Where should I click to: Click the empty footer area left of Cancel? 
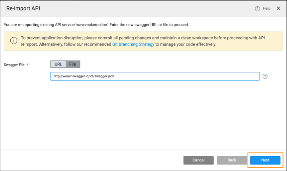coord(92,160)
